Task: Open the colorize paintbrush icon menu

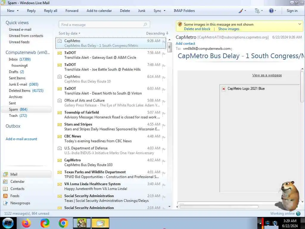Action: (x=241, y=11)
